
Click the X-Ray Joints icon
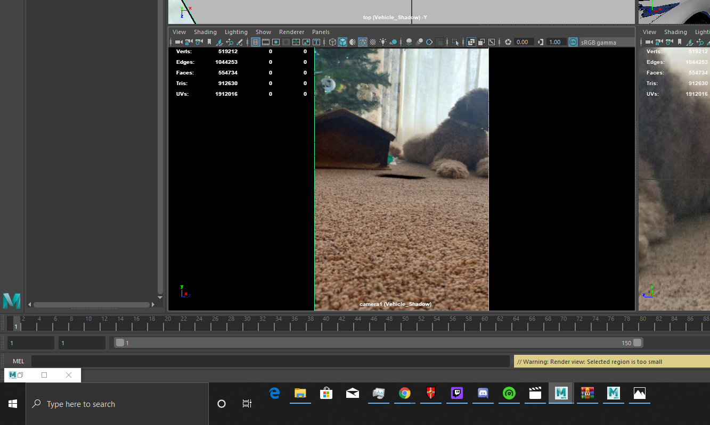(x=492, y=42)
